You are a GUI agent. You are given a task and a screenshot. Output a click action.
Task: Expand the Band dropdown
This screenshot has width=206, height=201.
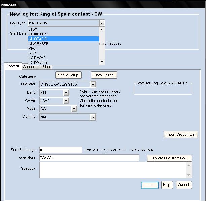point(66,93)
